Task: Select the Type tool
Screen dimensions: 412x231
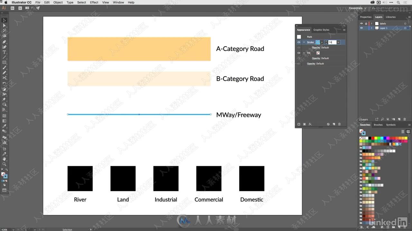Action: pos(4,52)
